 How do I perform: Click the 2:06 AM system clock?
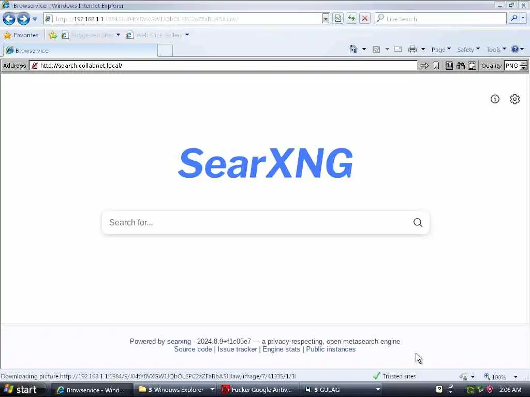510,390
